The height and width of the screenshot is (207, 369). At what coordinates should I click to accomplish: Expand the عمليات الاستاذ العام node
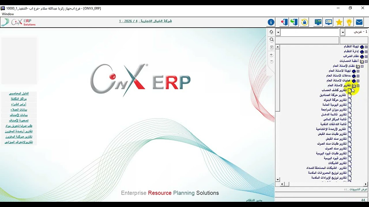point(358,81)
